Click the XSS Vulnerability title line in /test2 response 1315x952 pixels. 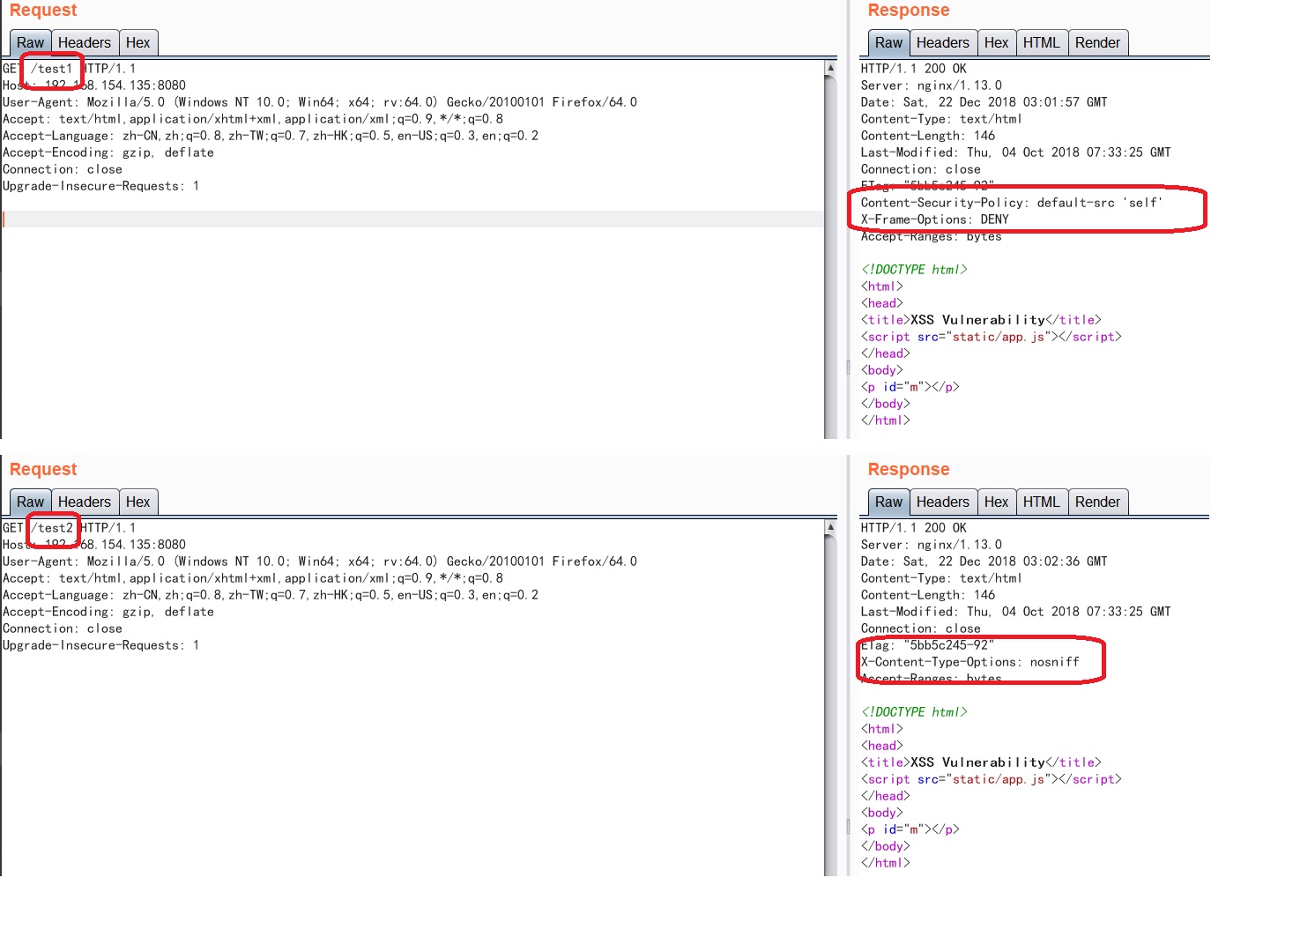click(981, 762)
